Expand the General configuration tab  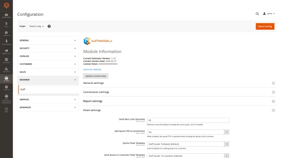tap(48, 40)
